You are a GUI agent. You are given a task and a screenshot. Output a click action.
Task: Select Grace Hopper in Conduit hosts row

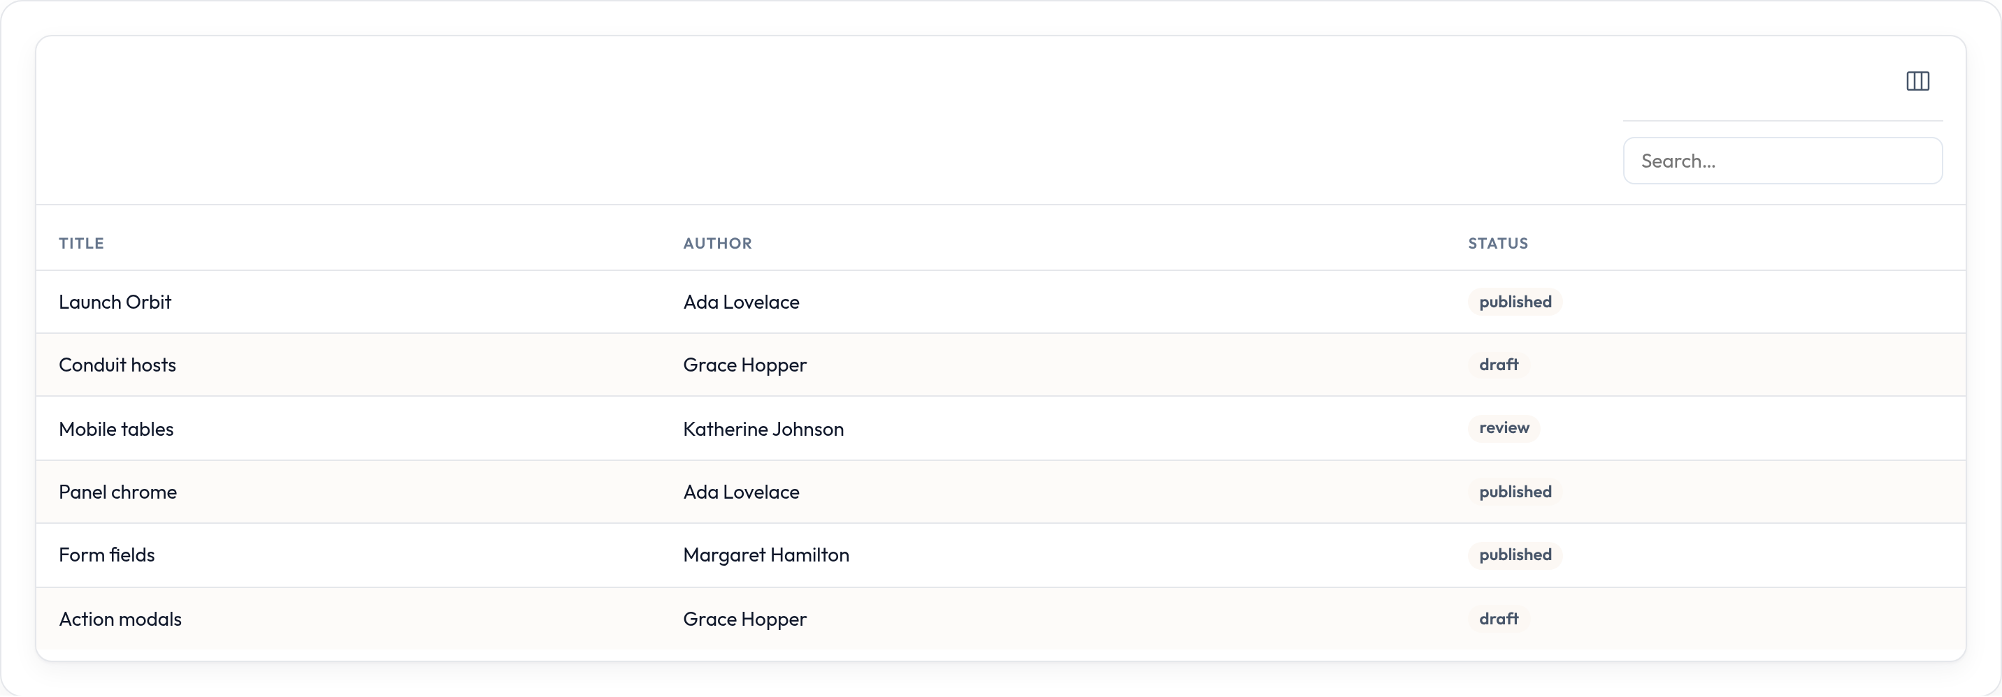[x=744, y=365]
